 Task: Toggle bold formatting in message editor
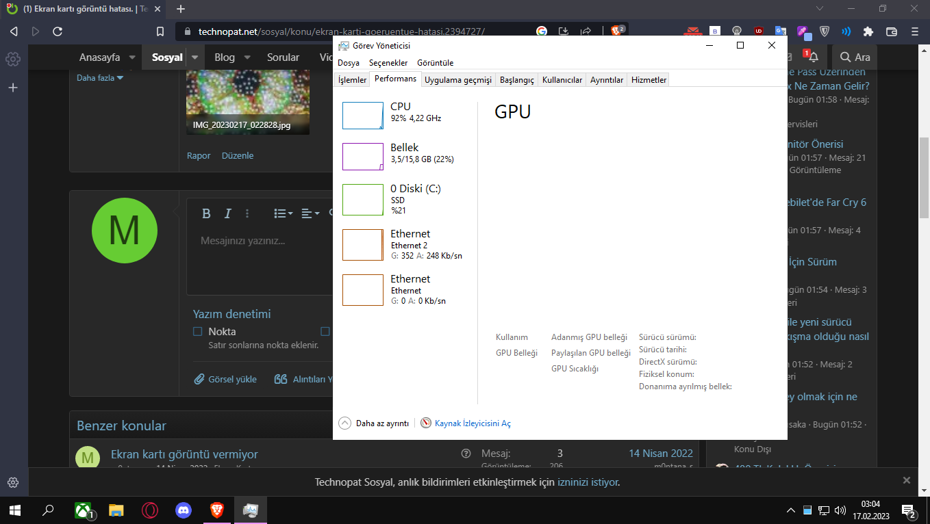pyautogui.click(x=206, y=213)
